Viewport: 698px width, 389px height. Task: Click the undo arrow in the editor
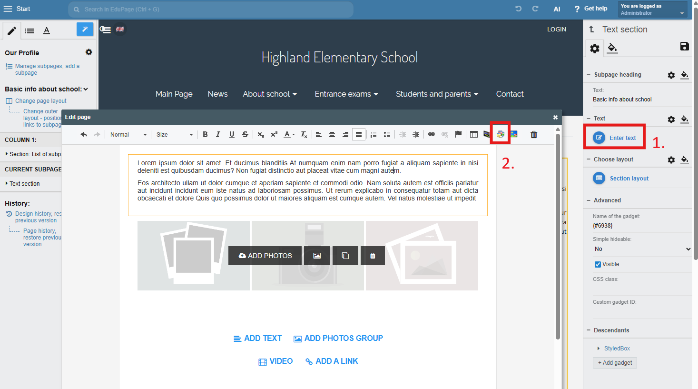click(x=84, y=135)
